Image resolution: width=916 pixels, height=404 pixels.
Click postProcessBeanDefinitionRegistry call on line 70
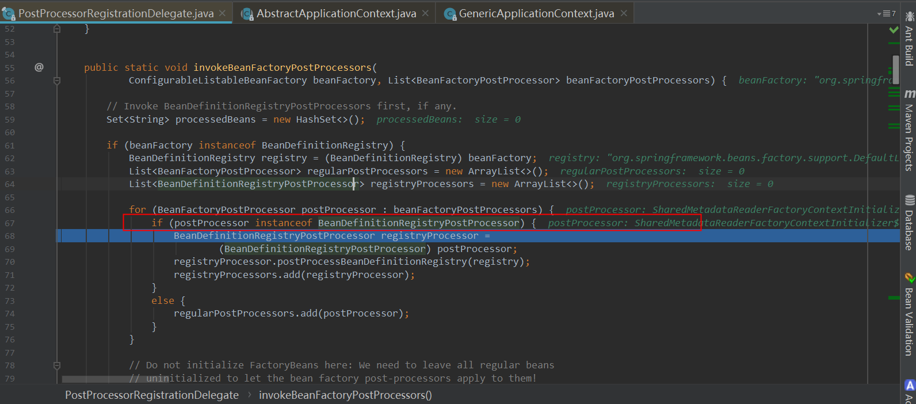[372, 262]
